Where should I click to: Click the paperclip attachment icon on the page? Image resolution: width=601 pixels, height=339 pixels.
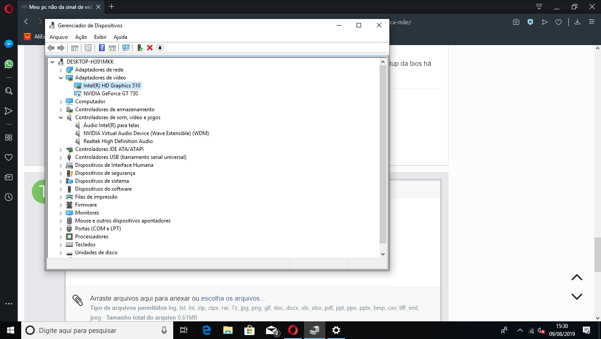77,300
